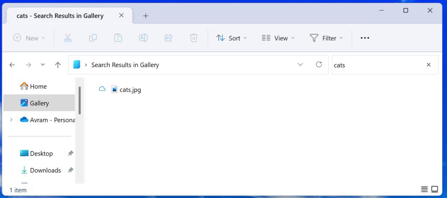Add a new tab
Image resolution: width=447 pixels, height=198 pixels.
[146, 16]
